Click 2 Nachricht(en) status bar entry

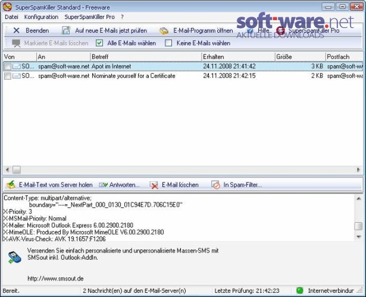tap(134, 290)
